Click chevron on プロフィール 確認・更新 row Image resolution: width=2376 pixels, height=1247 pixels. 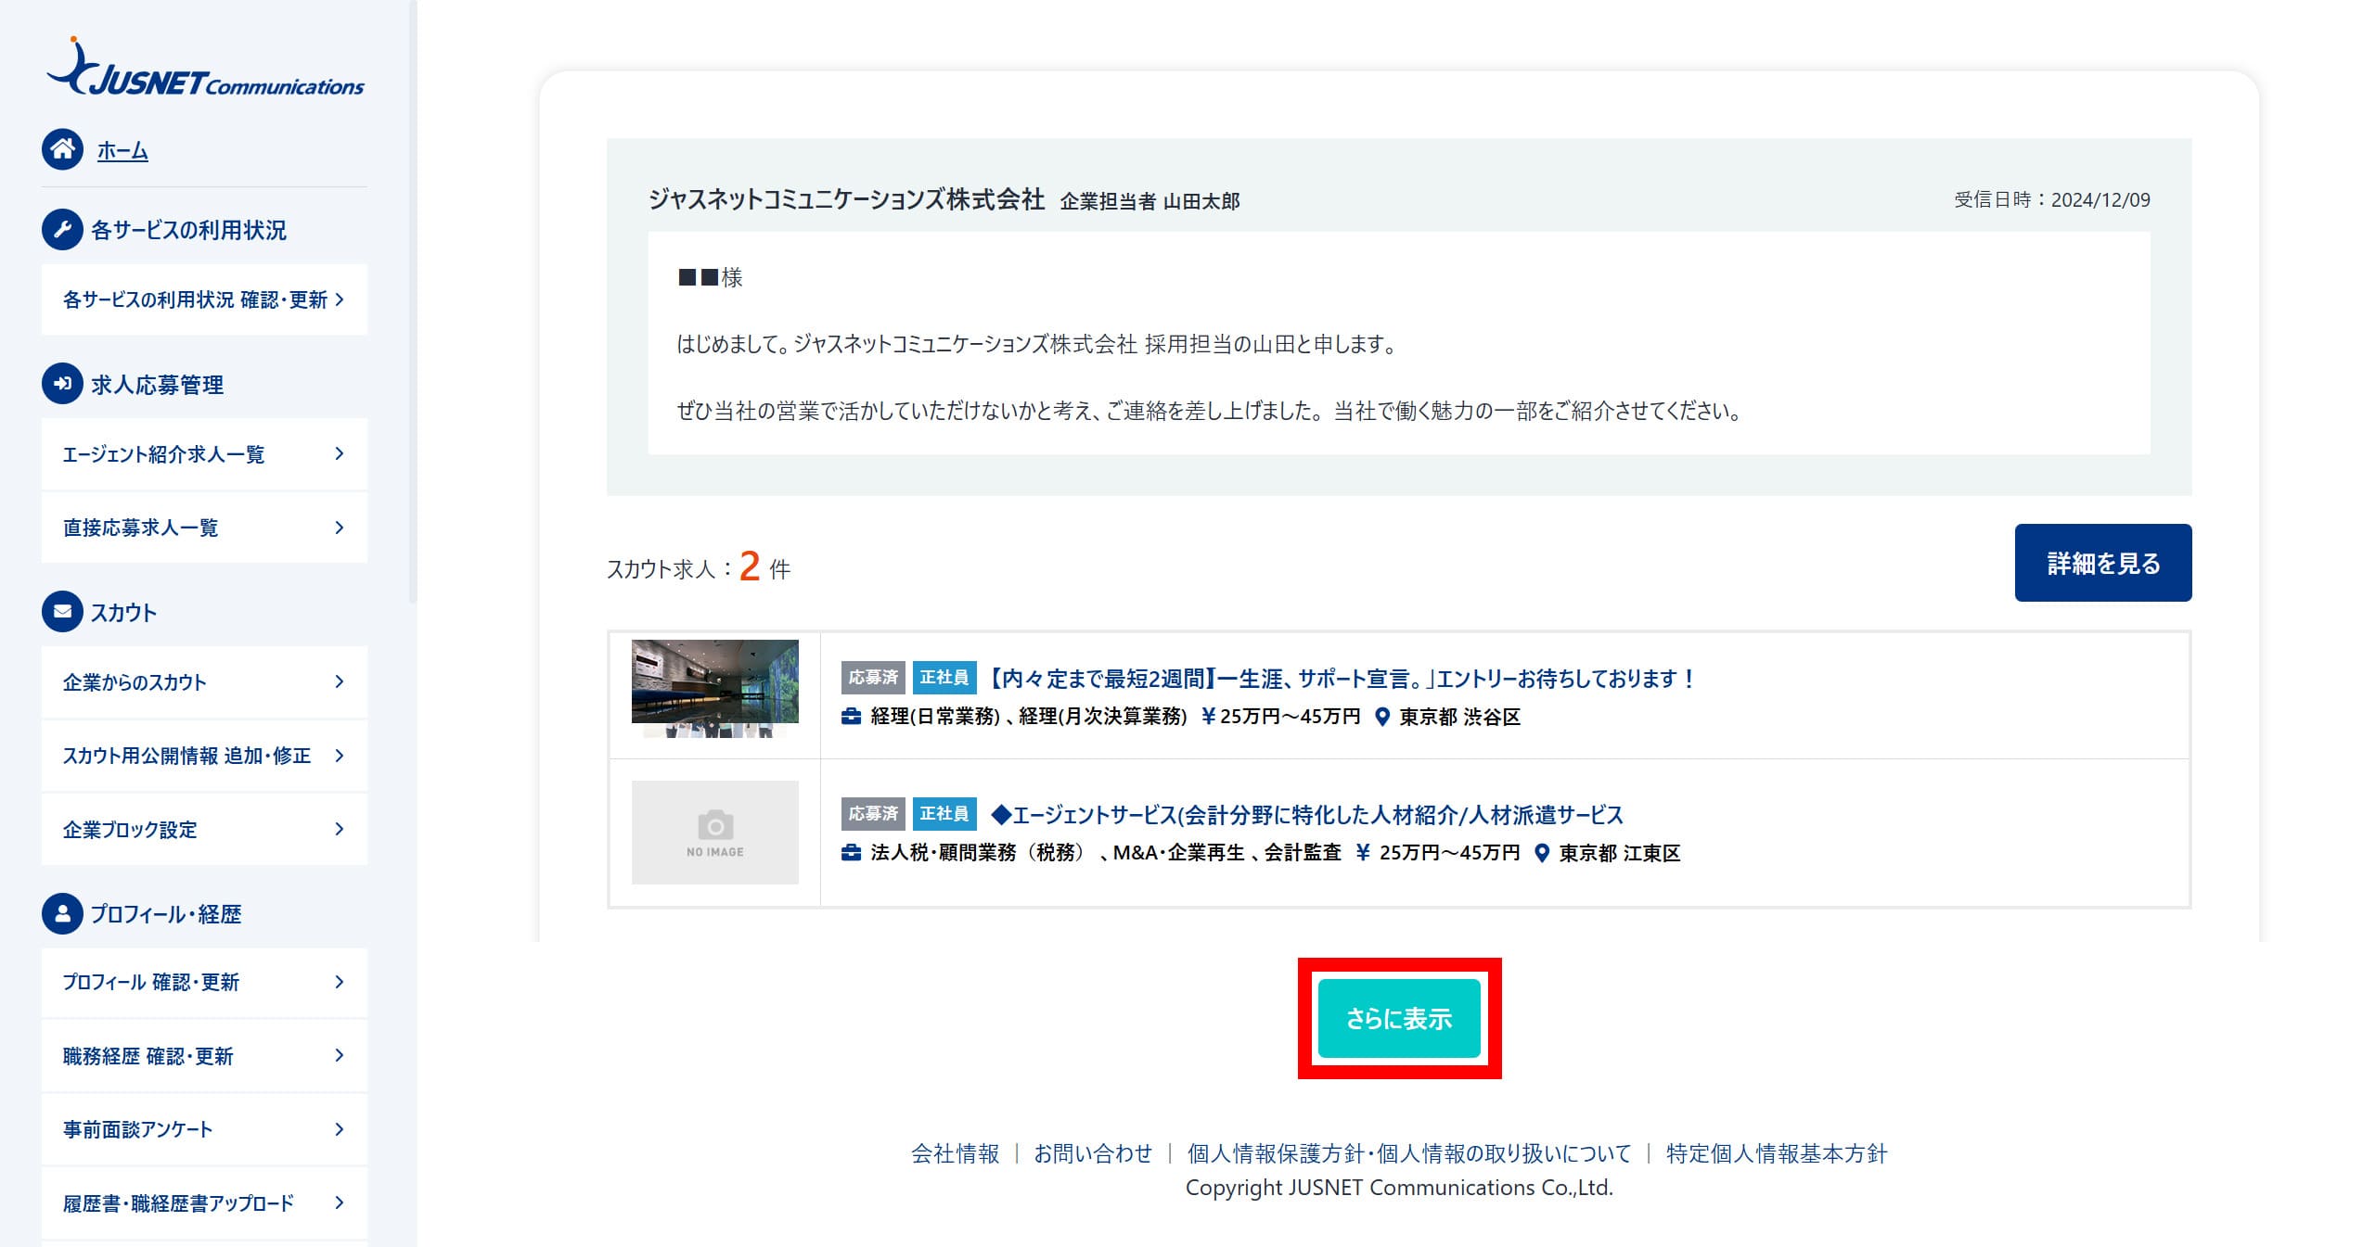(x=339, y=982)
